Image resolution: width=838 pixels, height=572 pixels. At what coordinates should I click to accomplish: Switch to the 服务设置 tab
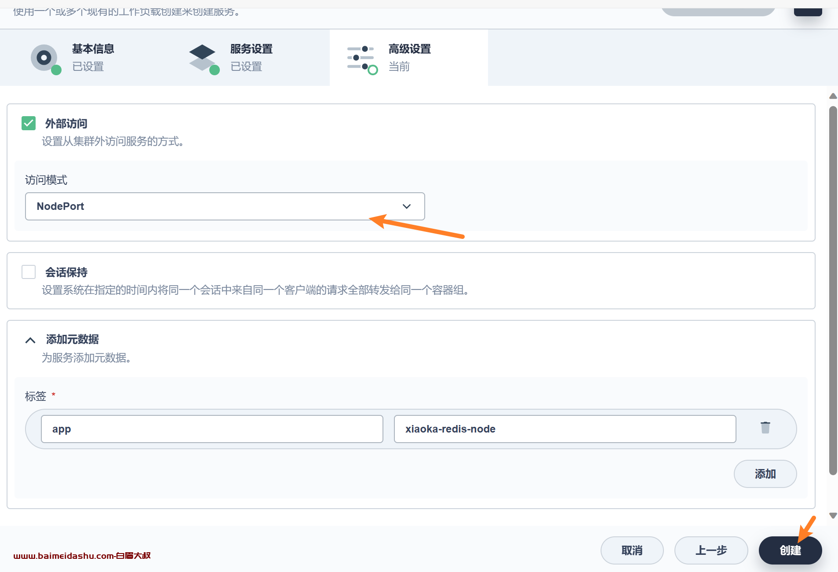pos(251,58)
